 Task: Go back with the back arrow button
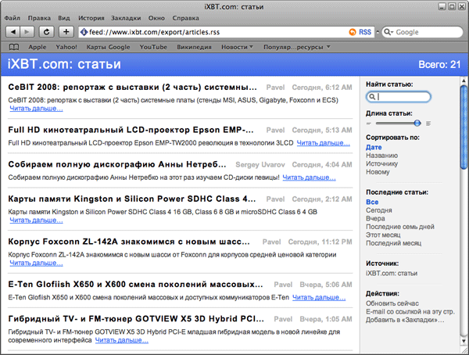pos(13,32)
